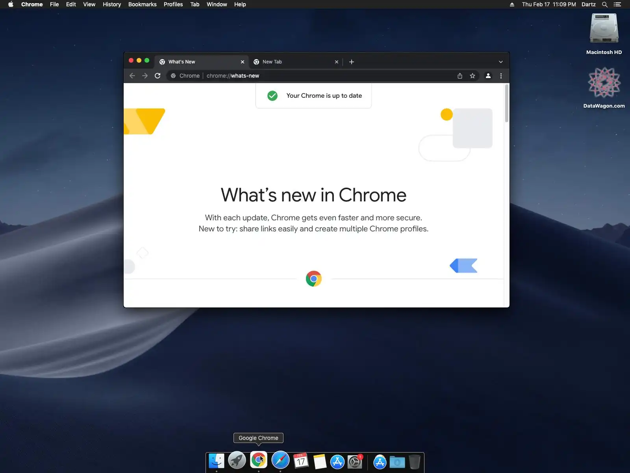Open the Tab menu
The width and height of the screenshot is (630, 473).
pos(195,4)
